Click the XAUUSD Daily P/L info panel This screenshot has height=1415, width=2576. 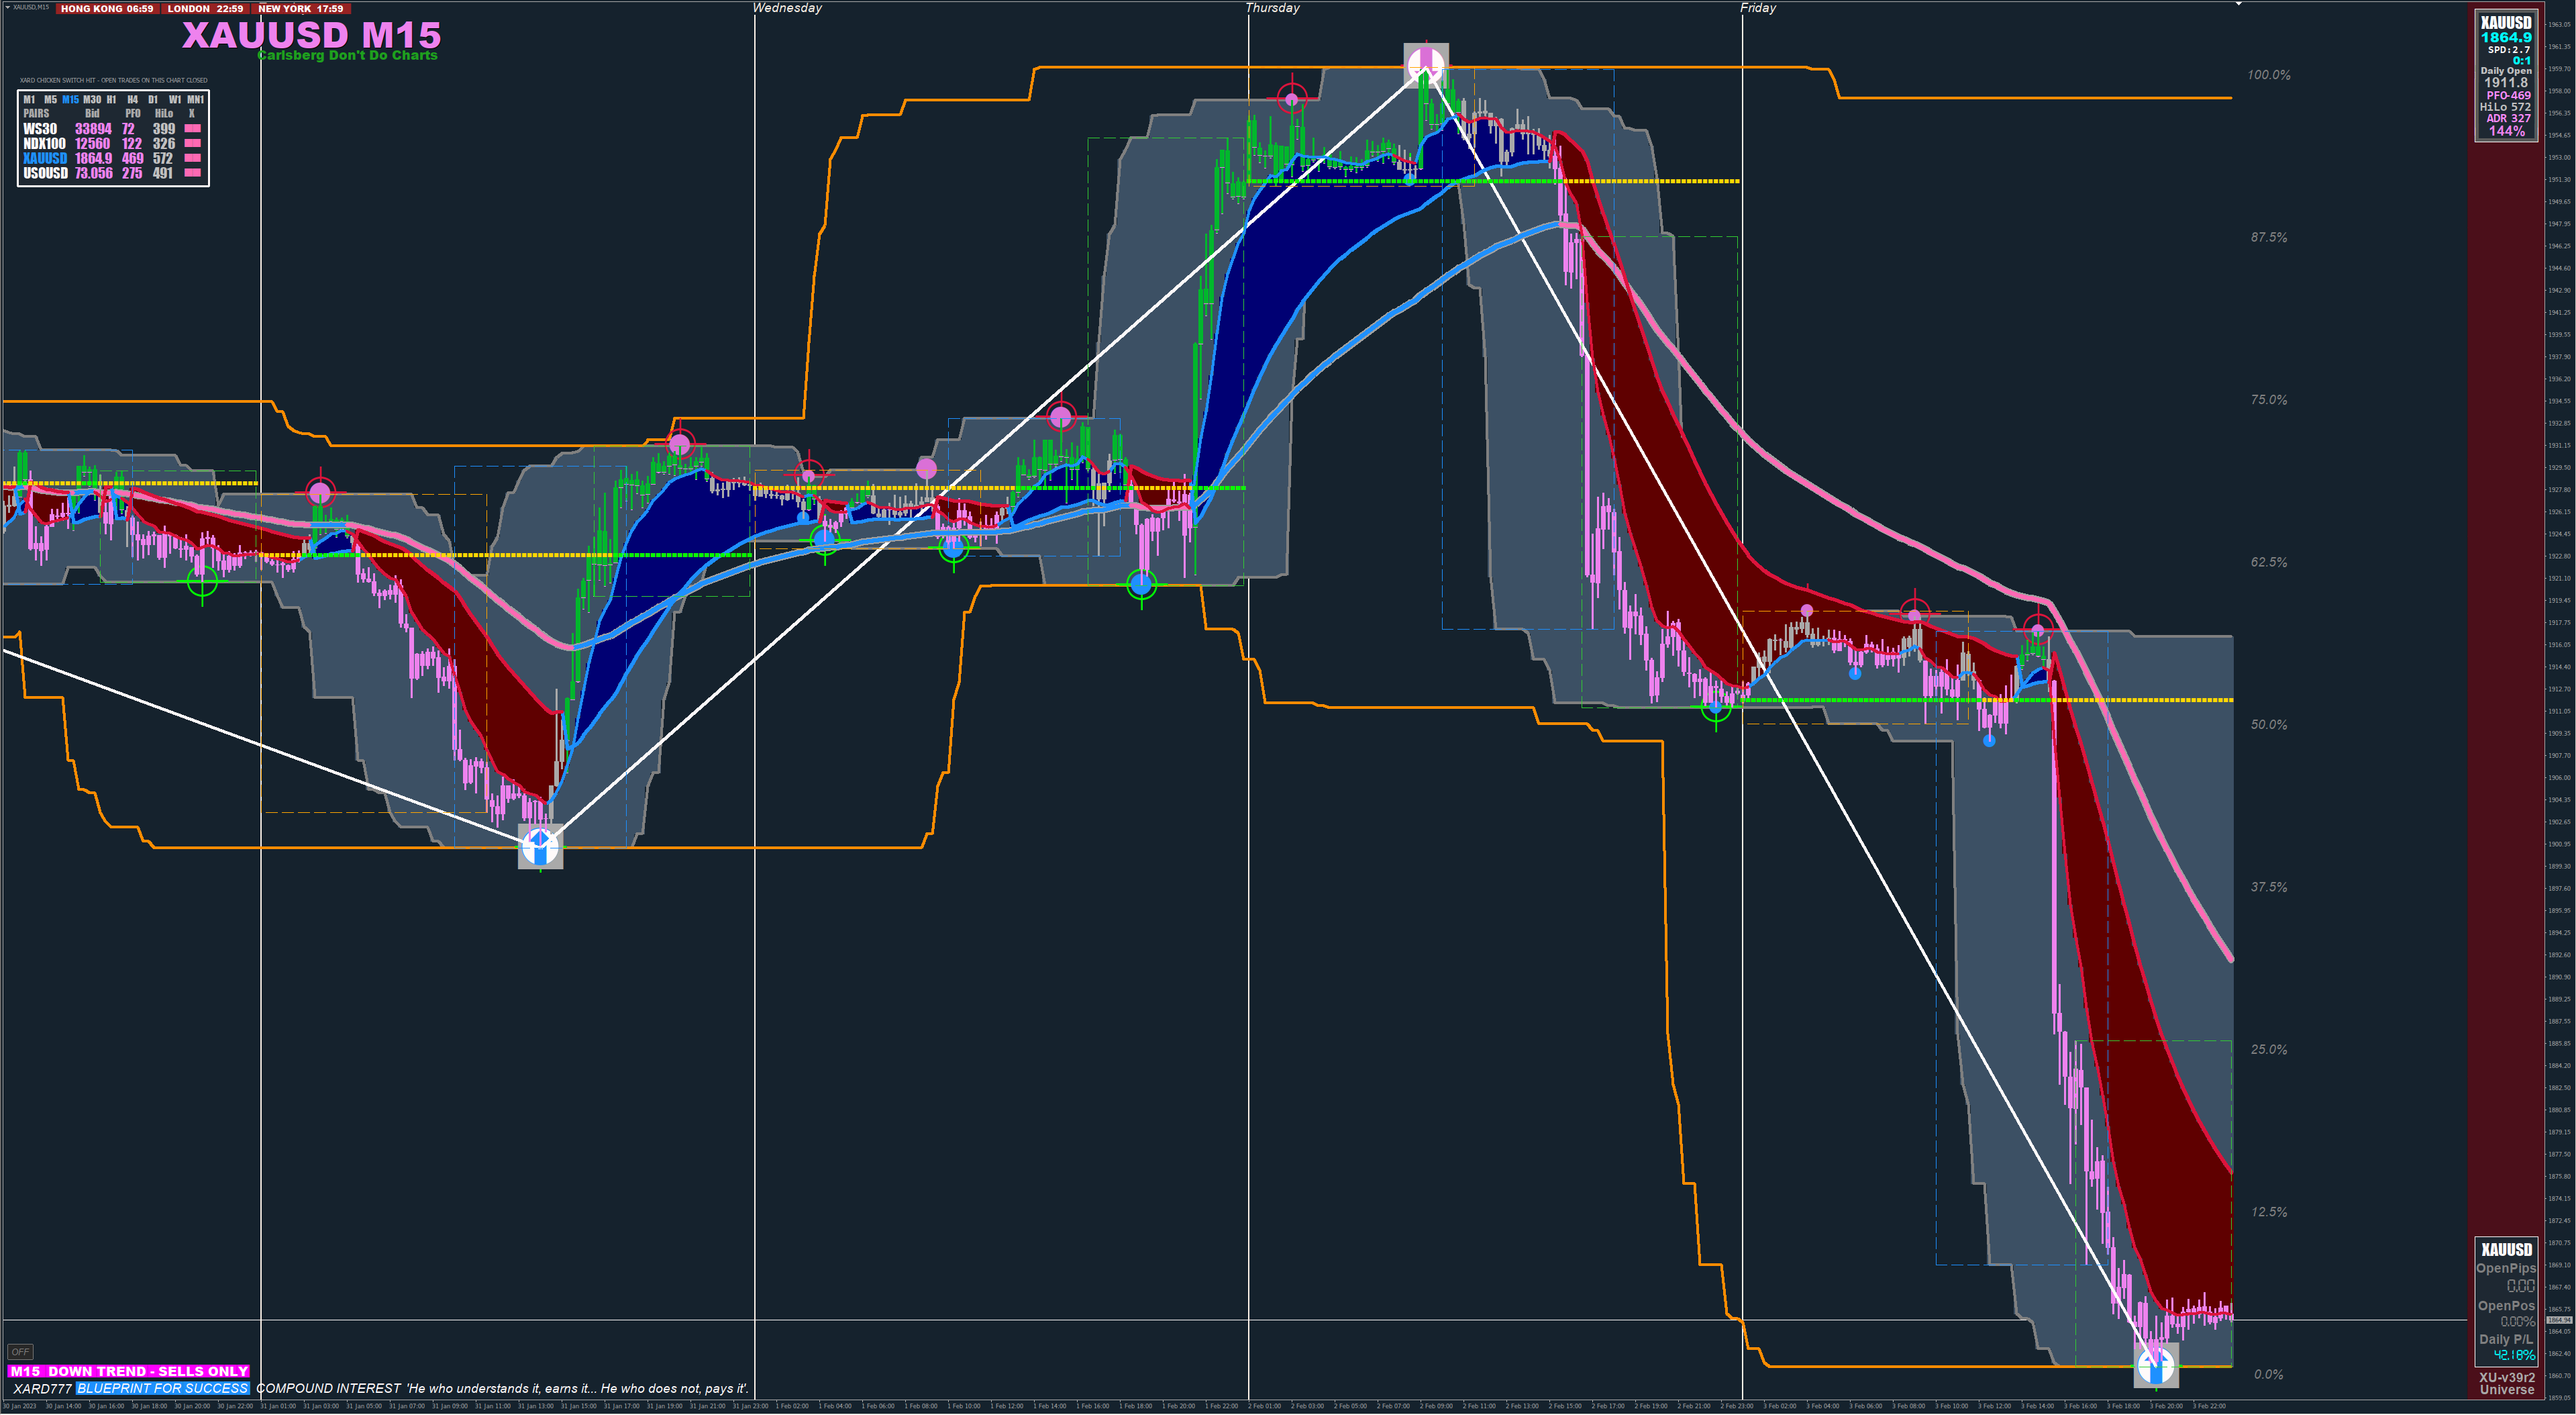(2506, 1301)
